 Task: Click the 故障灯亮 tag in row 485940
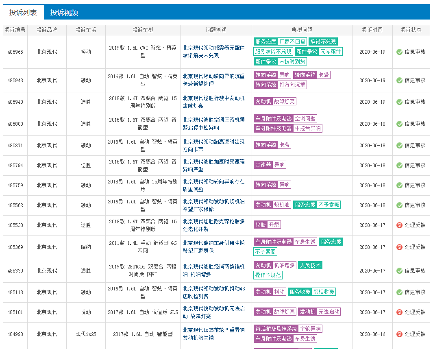tap(284, 102)
